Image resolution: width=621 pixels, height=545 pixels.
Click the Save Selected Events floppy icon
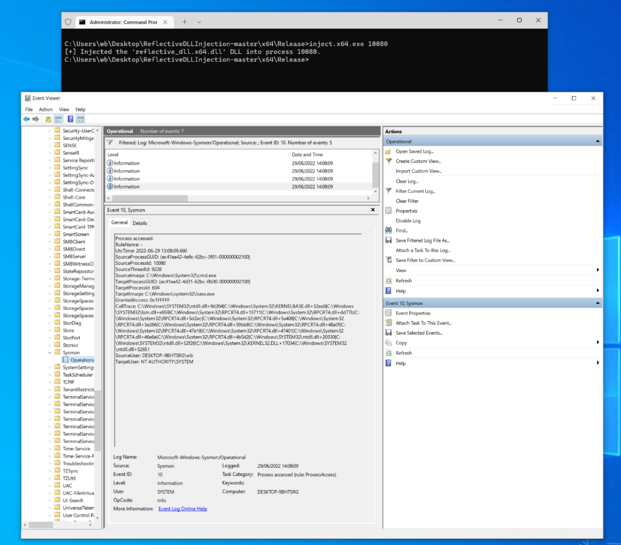pos(389,333)
